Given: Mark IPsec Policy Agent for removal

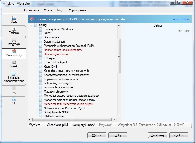Looking at the screenshot, I should click(40, 62).
